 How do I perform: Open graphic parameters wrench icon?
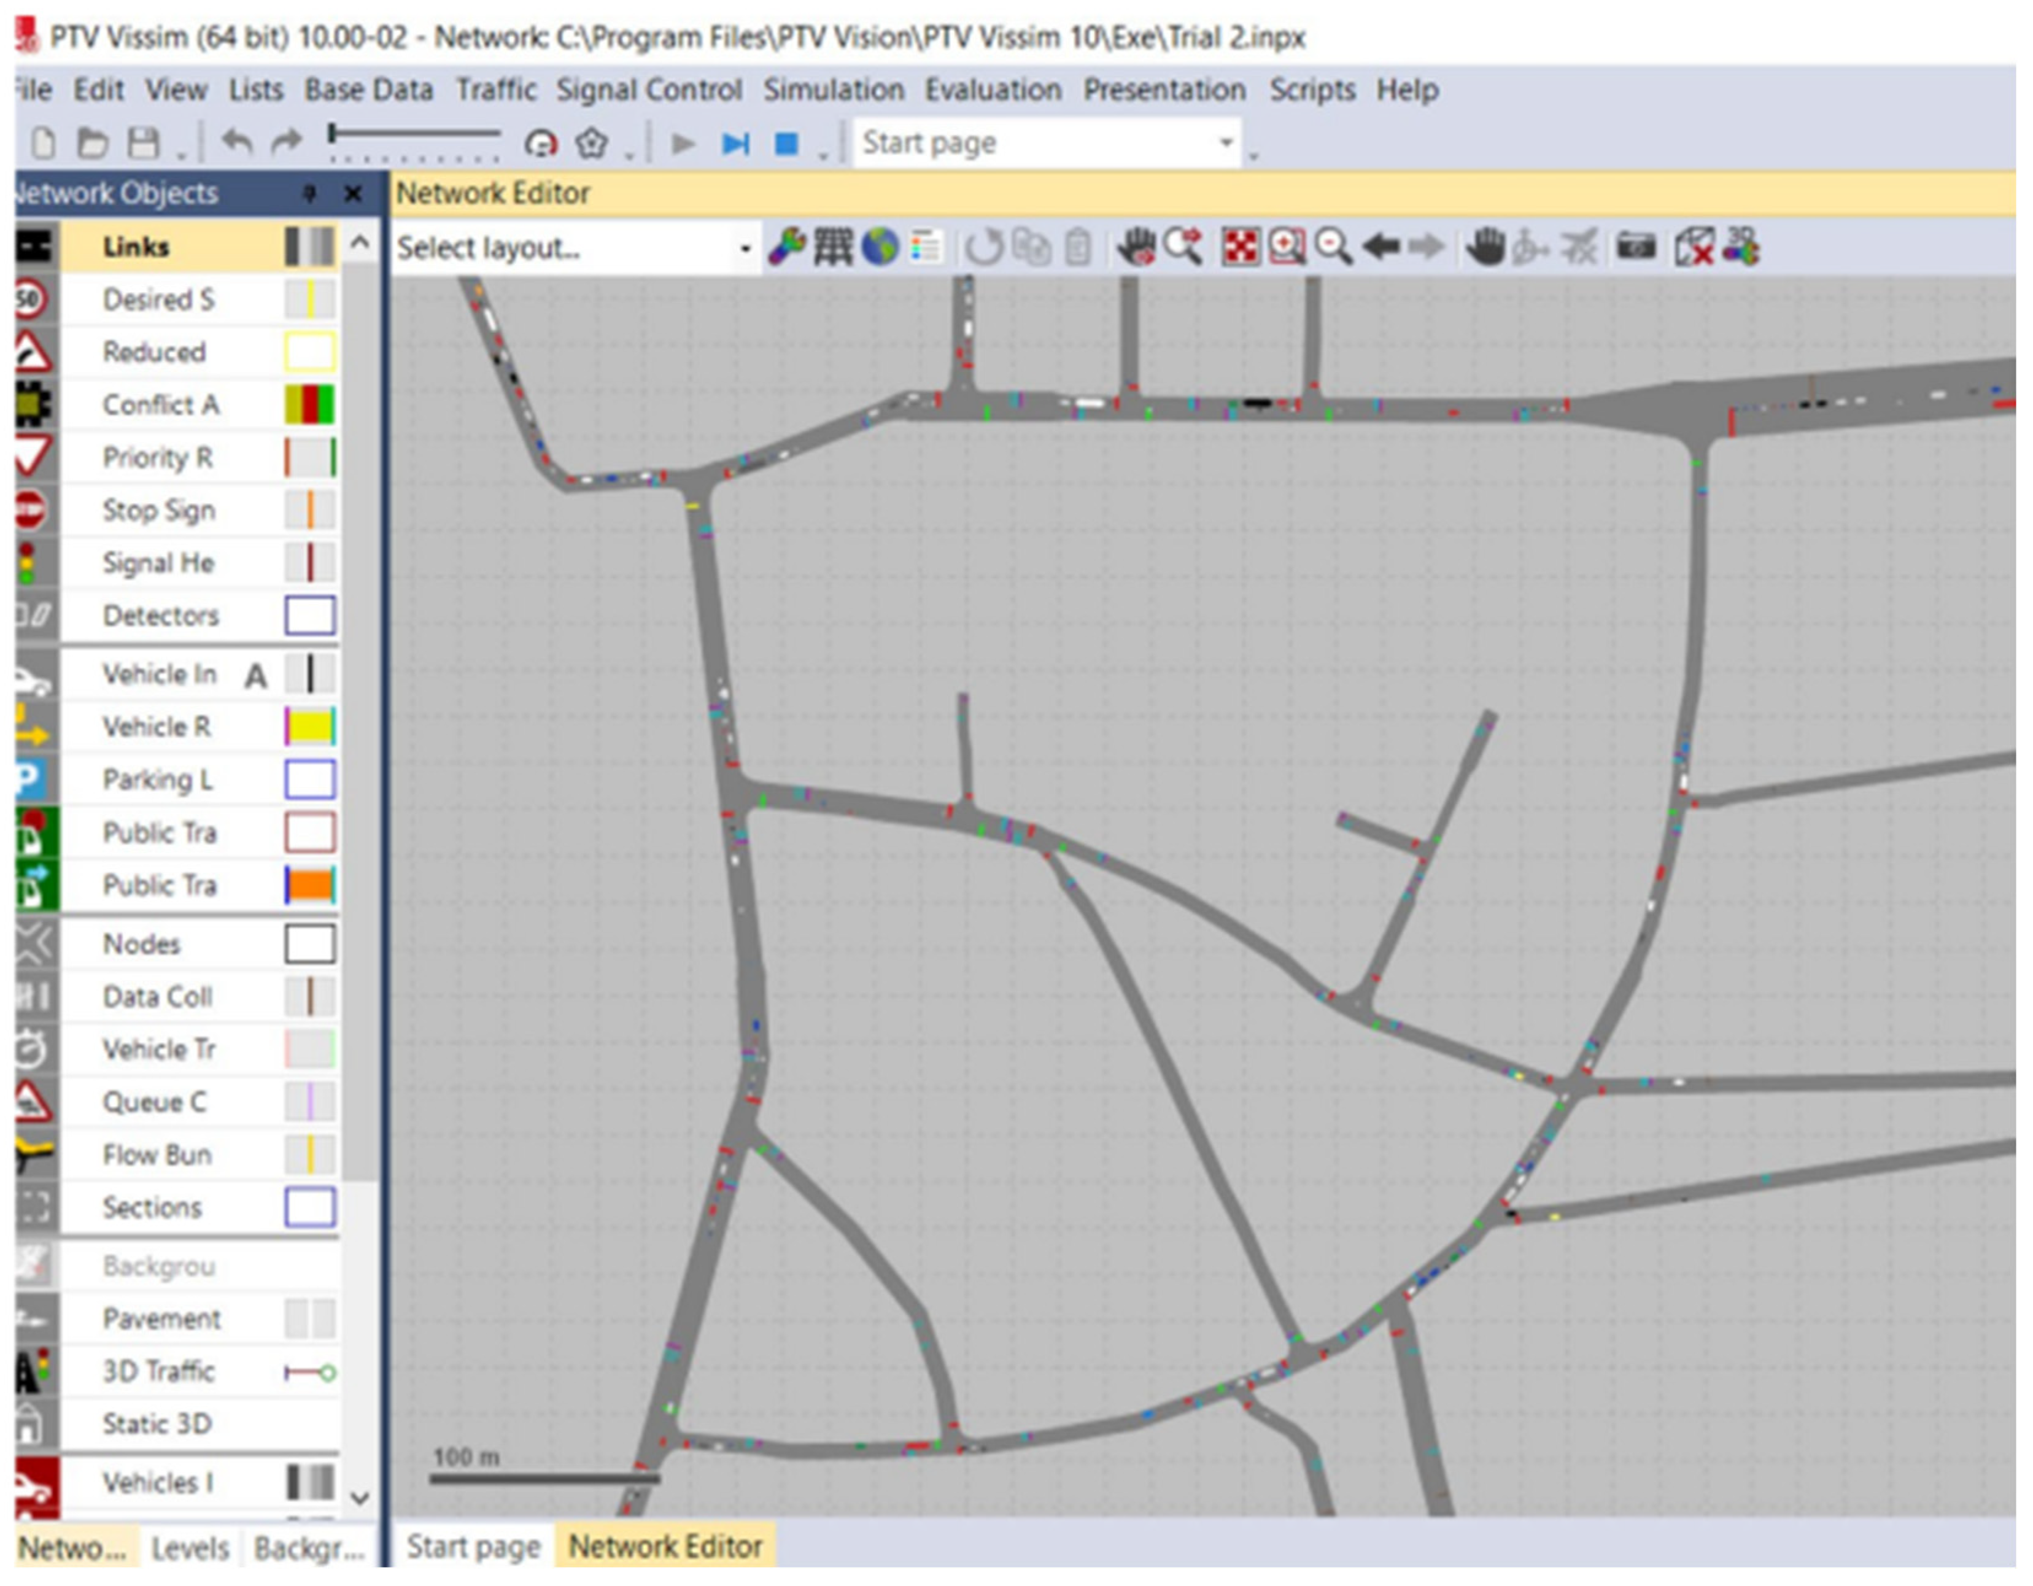pyautogui.click(x=786, y=247)
